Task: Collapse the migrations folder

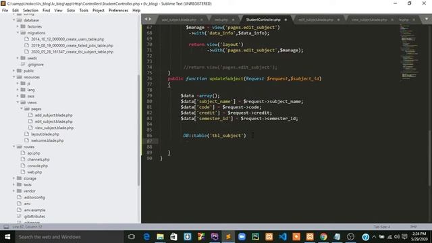Action: (18, 33)
